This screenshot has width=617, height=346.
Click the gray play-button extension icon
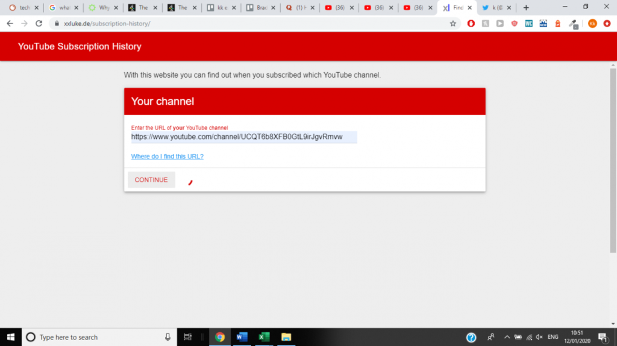pyautogui.click(x=500, y=23)
